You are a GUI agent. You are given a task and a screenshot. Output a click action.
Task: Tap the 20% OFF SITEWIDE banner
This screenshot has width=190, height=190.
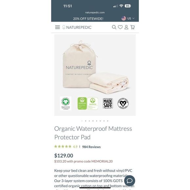[x=88, y=19]
